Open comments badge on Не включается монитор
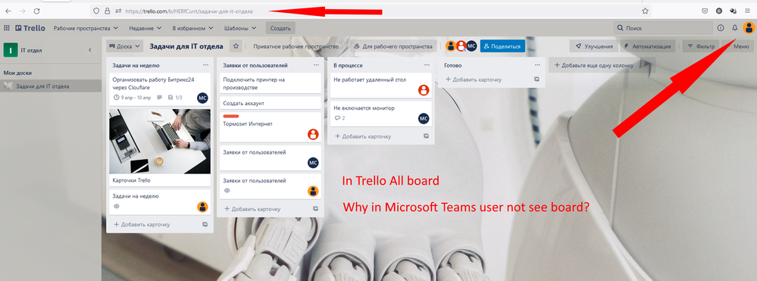The image size is (757, 281). point(340,118)
